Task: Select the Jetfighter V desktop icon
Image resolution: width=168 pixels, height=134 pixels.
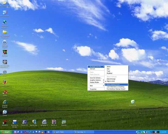Action: coord(44,123)
